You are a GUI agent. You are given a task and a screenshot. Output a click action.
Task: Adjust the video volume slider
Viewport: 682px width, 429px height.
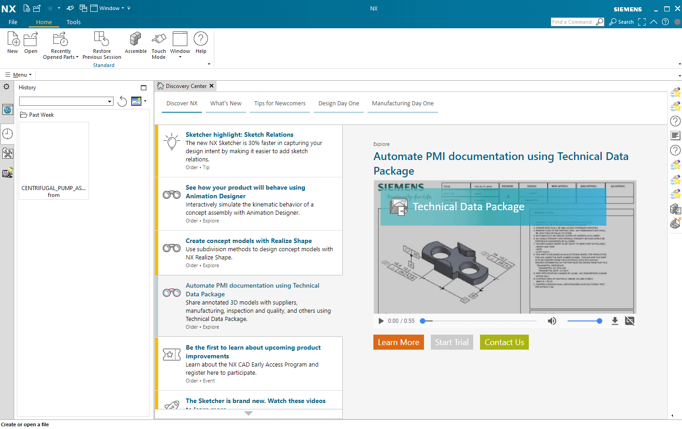(x=584, y=321)
